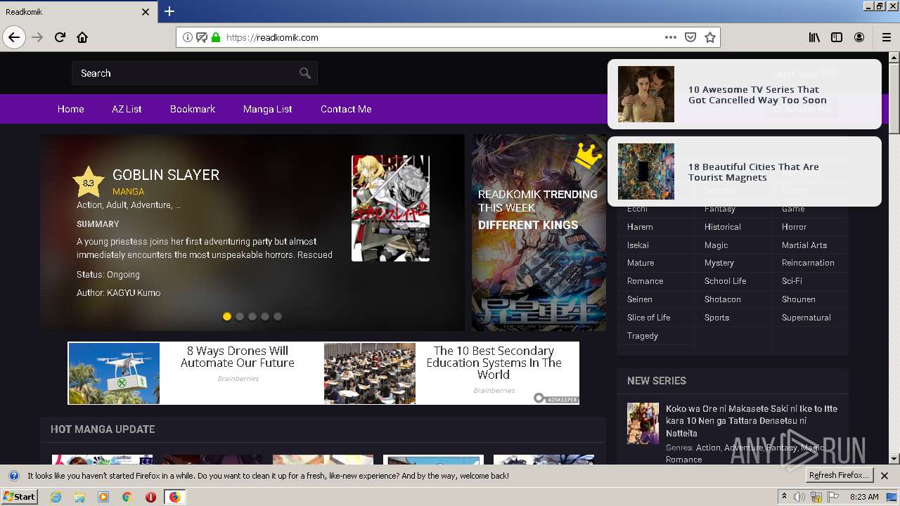Image resolution: width=900 pixels, height=506 pixels.
Task: Reload the current page
Action: tap(60, 37)
